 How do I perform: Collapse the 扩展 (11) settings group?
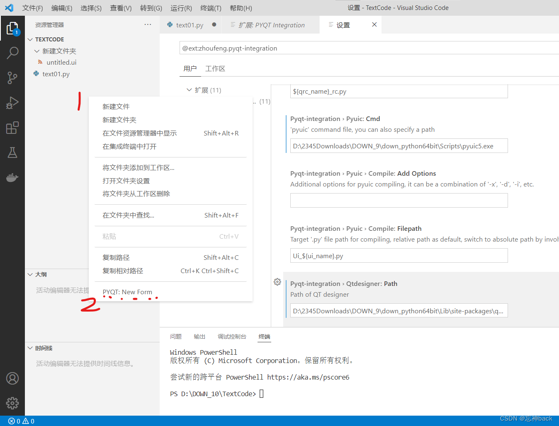click(189, 90)
